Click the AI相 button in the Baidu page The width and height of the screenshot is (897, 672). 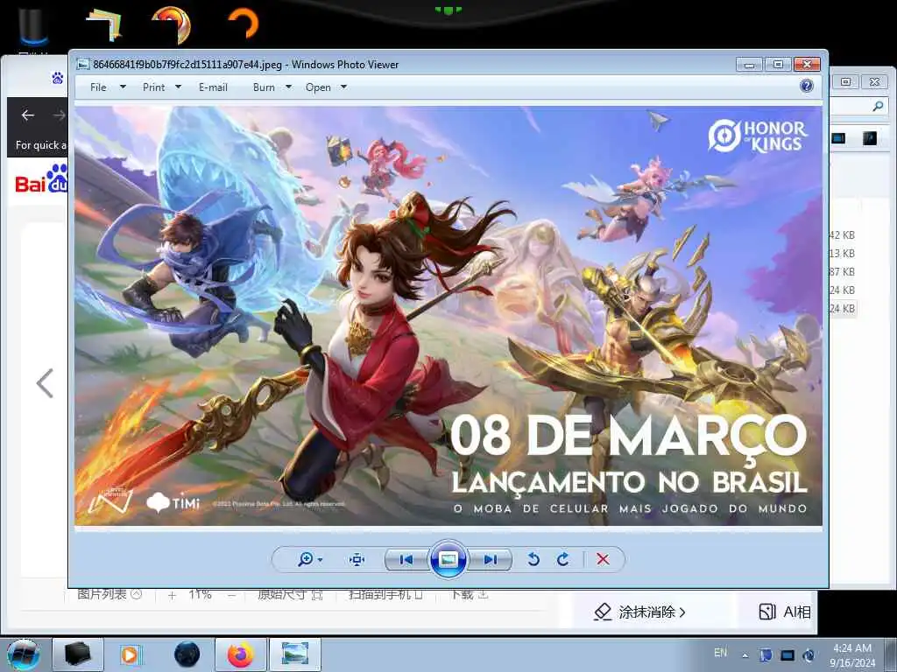coord(785,612)
